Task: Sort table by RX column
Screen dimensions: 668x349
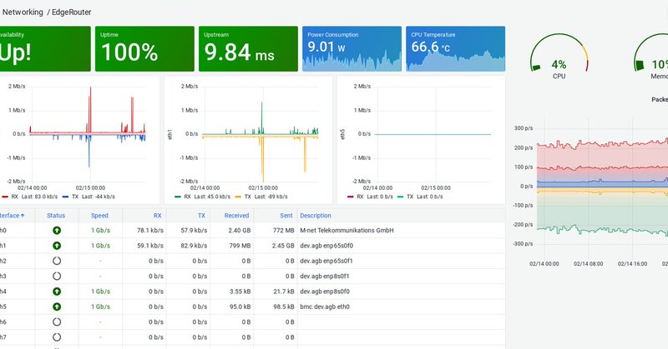Action: click(x=158, y=216)
